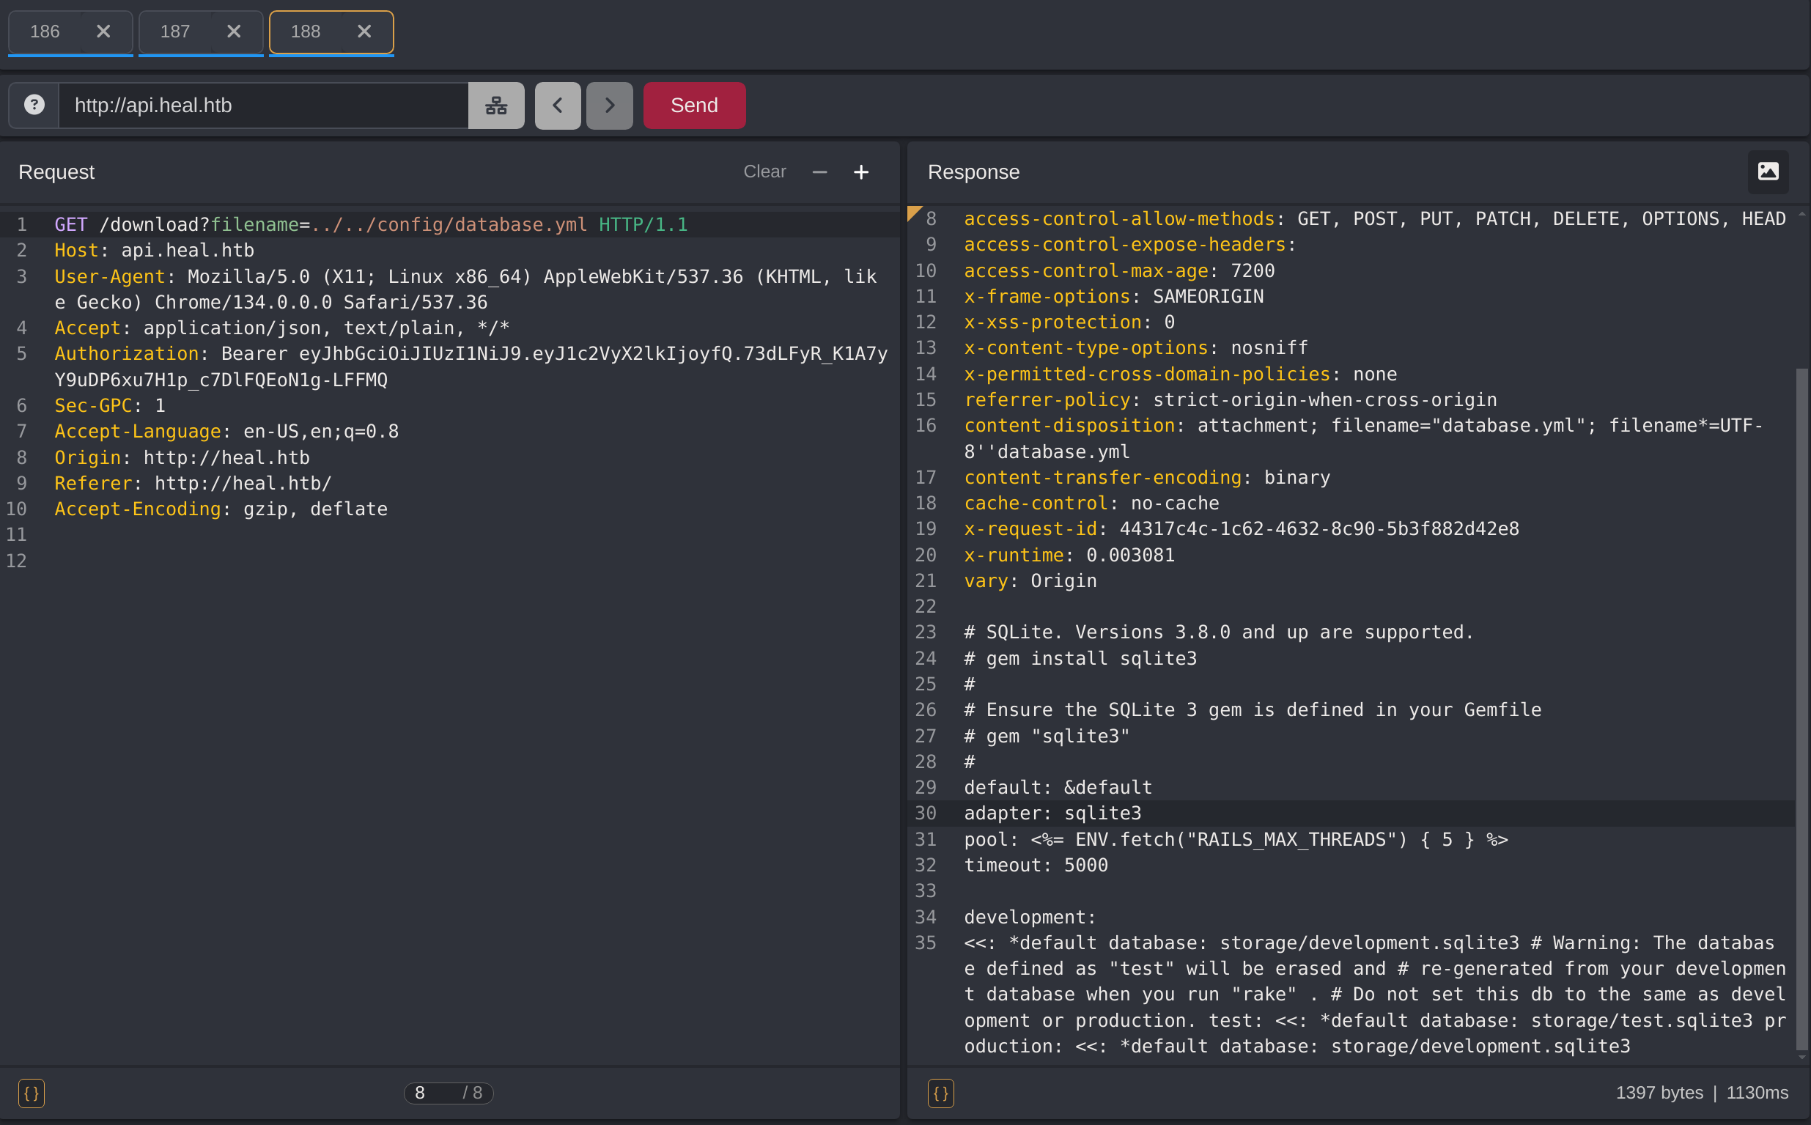The width and height of the screenshot is (1811, 1125).
Task: Click the 1130ms response time text
Action: tap(1757, 1092)
